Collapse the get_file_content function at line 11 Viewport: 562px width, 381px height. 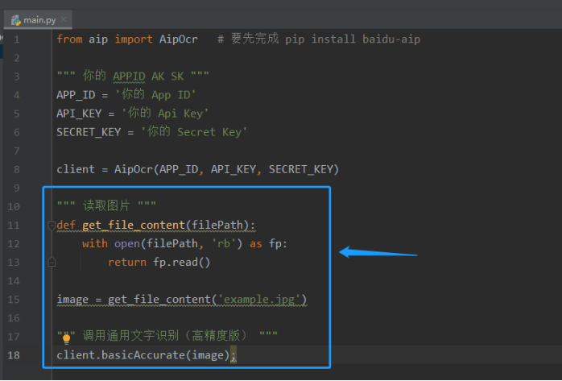pyautogui.click(x=52, y=226)
